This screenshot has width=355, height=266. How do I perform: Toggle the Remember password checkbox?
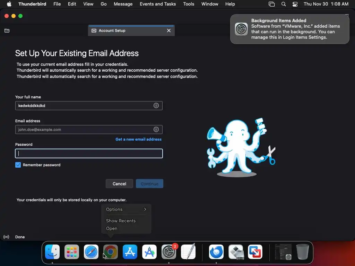(18, 165)
